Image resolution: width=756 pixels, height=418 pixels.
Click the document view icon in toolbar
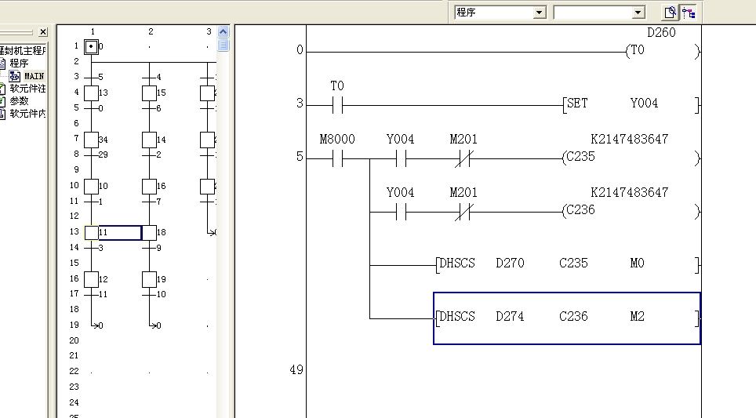pos(670,13)
